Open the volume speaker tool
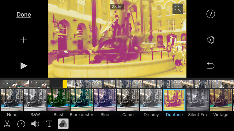Viewport: 234px width, 131px height. 35,124
